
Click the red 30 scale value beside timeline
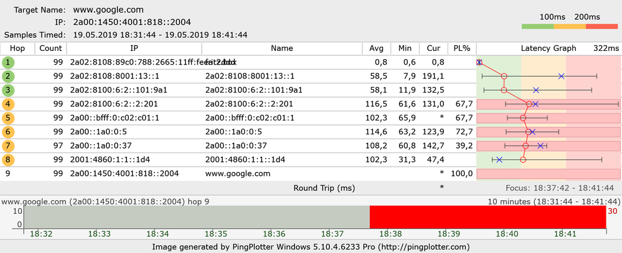point(612,211)
